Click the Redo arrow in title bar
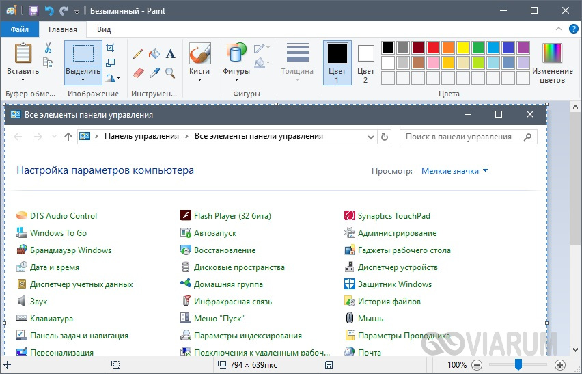This screenshot has height=374, width=582. click(64, 11)
